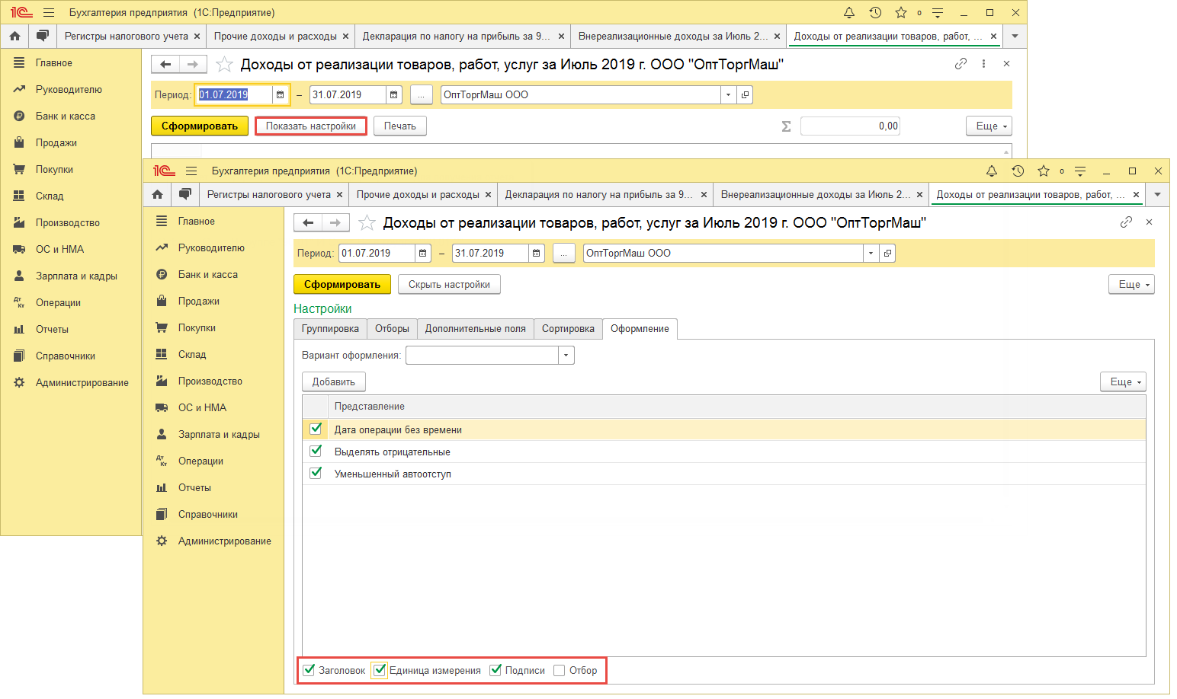Click Добавить button
Screen dimensions: 1177x699
(334, 382)
